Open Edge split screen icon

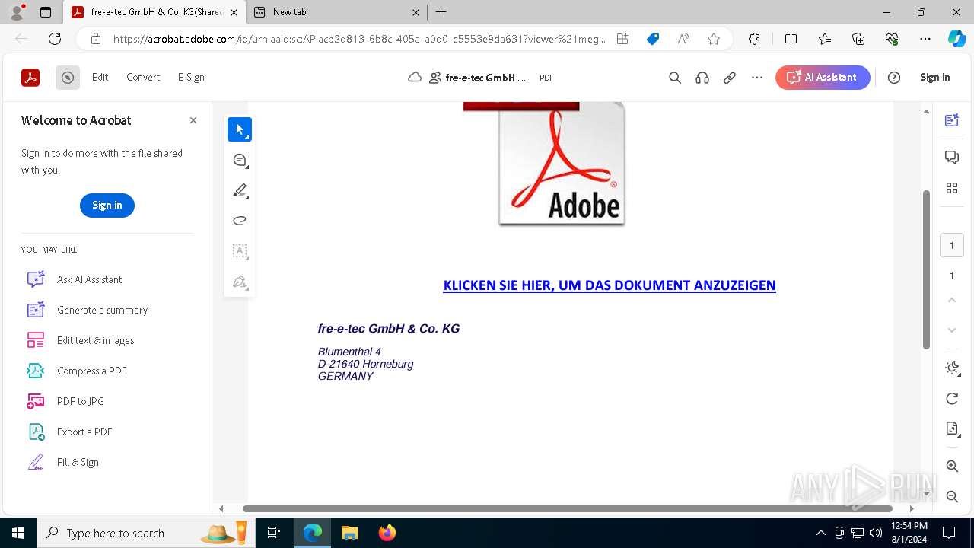(791, 39)
